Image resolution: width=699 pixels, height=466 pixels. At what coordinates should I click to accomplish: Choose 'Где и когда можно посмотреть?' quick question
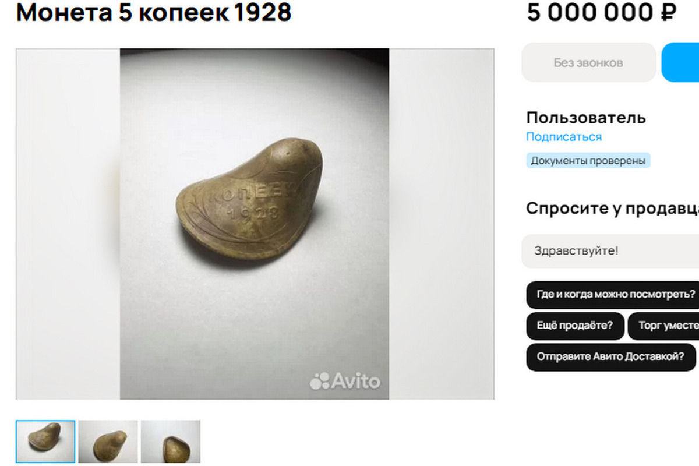point(613,295)
